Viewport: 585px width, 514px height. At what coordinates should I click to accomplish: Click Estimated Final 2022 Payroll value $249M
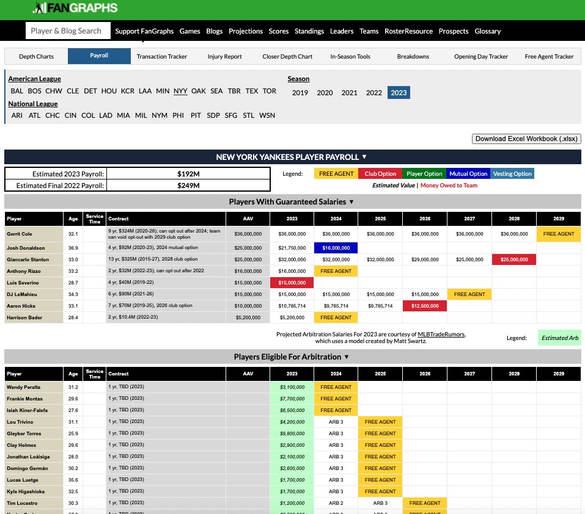188,186
